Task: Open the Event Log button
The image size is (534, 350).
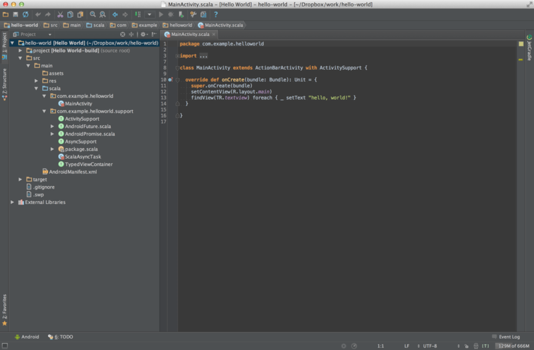Action: pos(506,337)
